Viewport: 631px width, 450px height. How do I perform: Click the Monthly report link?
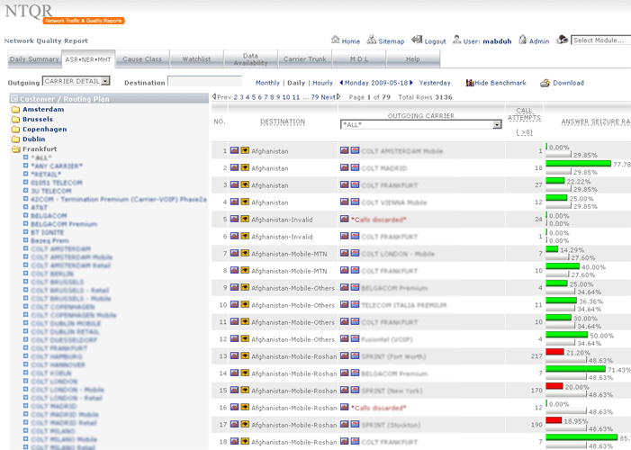pos(267,83)
